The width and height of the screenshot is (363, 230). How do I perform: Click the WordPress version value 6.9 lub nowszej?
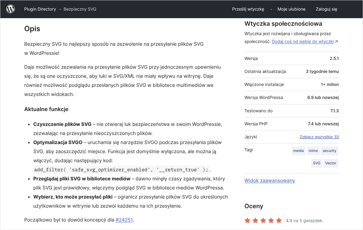coord(323,97)
